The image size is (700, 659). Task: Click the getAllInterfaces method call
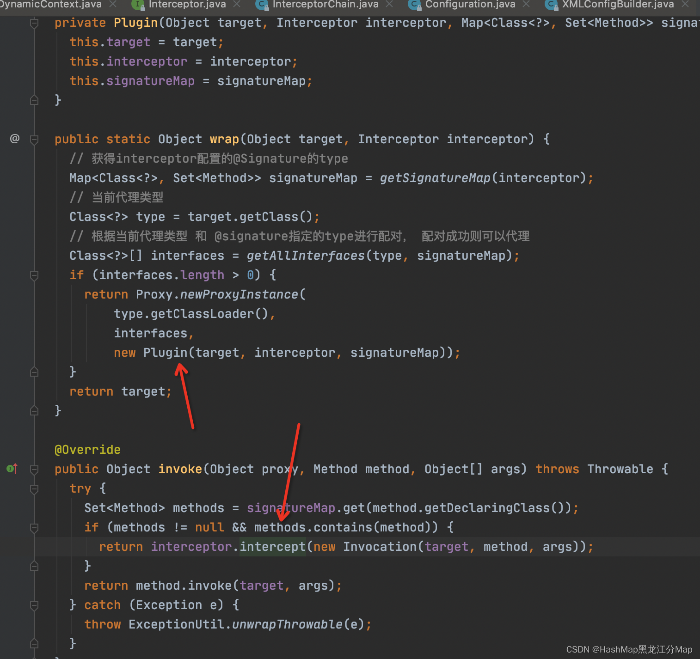(306, 256)
